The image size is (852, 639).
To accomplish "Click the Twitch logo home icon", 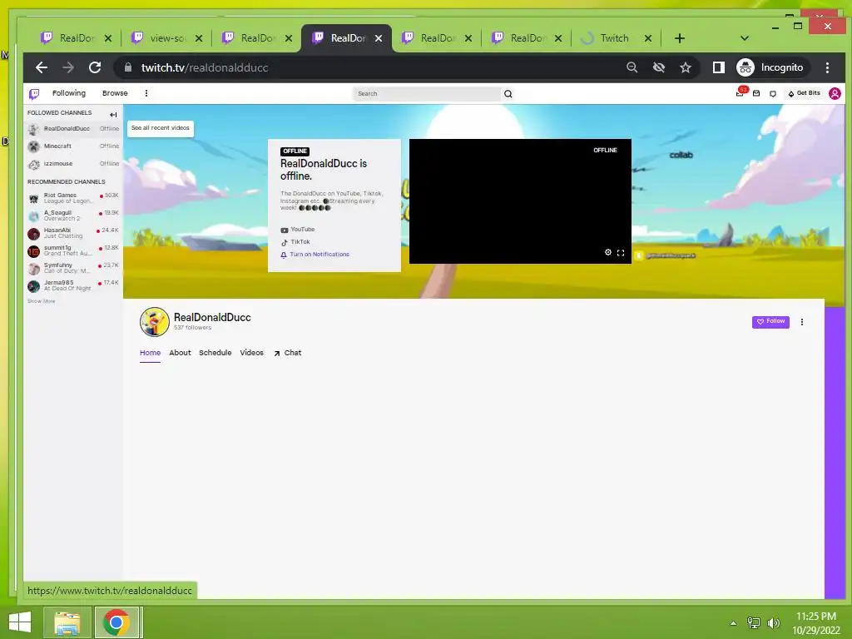I will coord(34,94).
